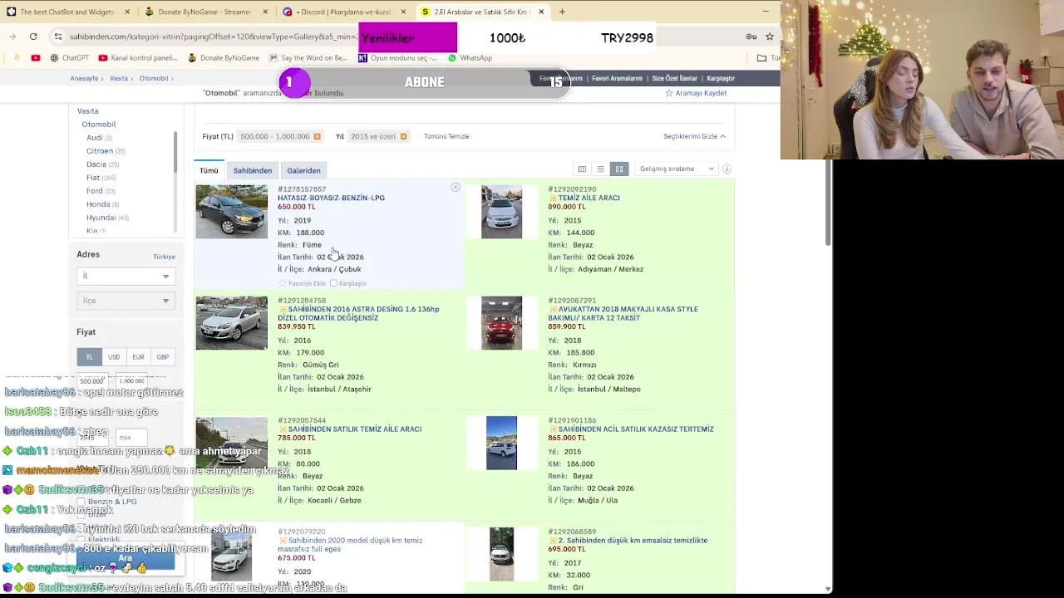The width and height of the screenshot is (1064, 598).
Task: Open the Gelişmiş sıralama sorting dropdown
Action: (x=677, y=169)
